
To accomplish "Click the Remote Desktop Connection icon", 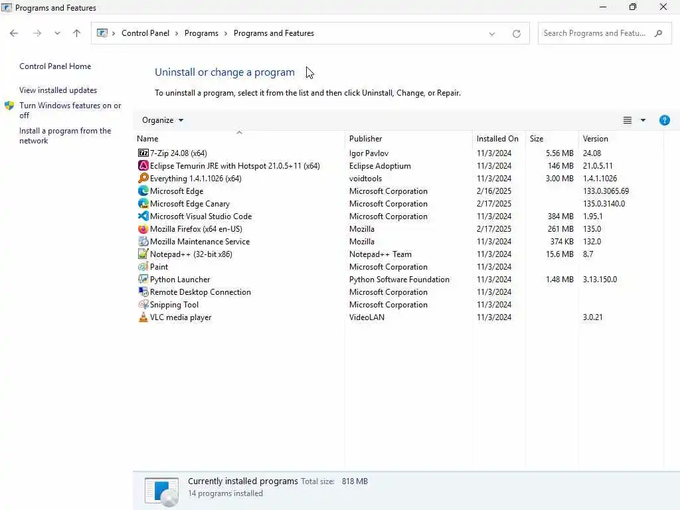I will tap(143, 292).
